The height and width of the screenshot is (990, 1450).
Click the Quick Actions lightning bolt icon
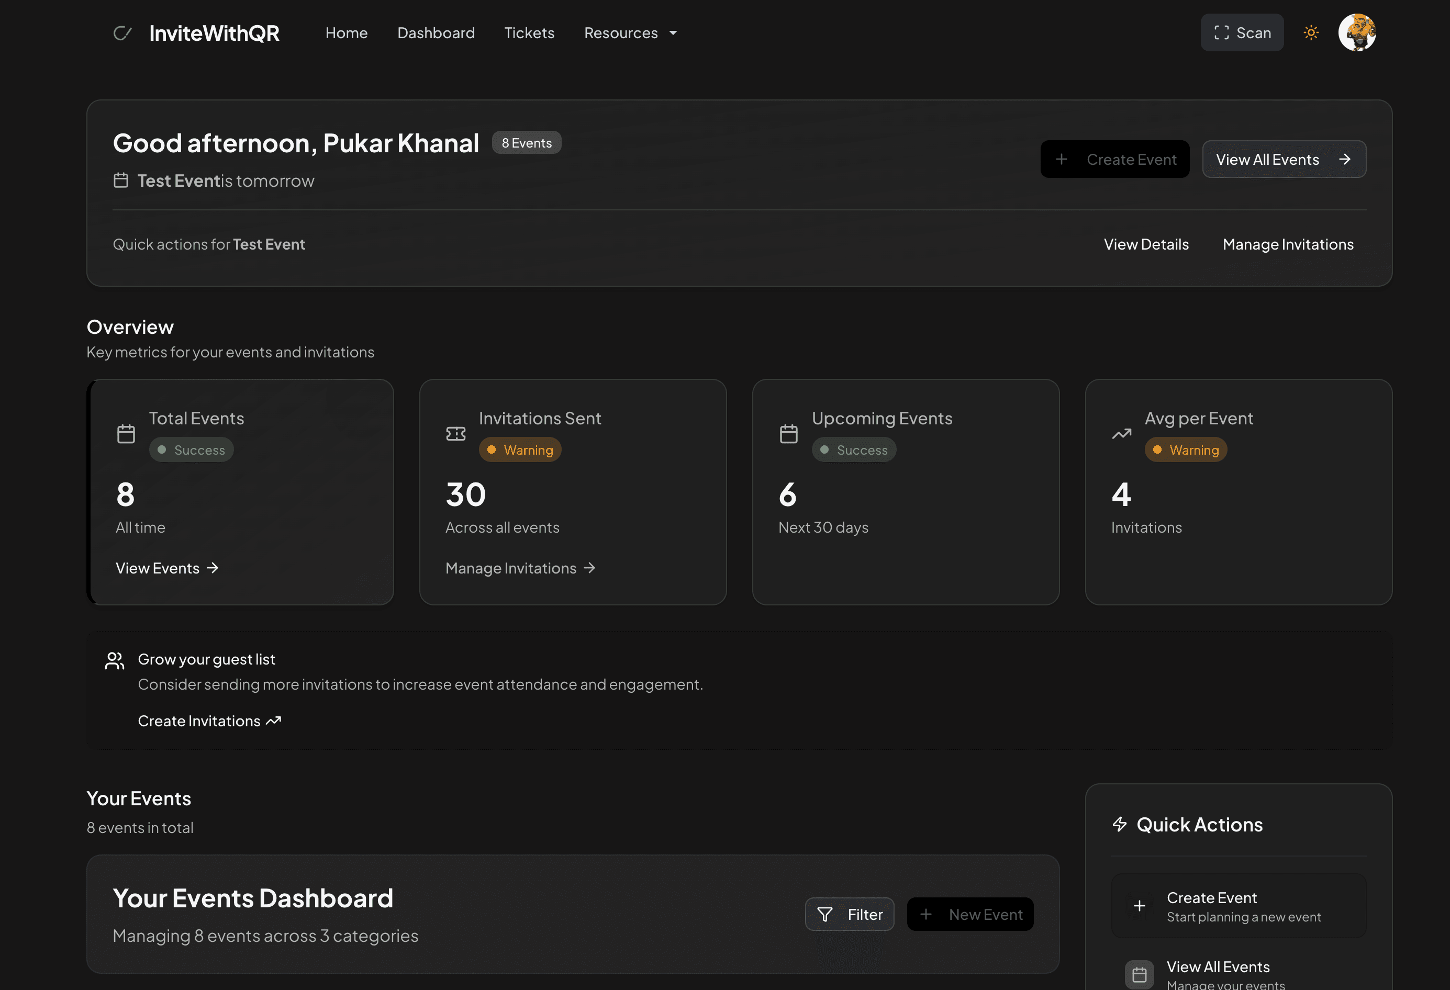pos(1120,825)
